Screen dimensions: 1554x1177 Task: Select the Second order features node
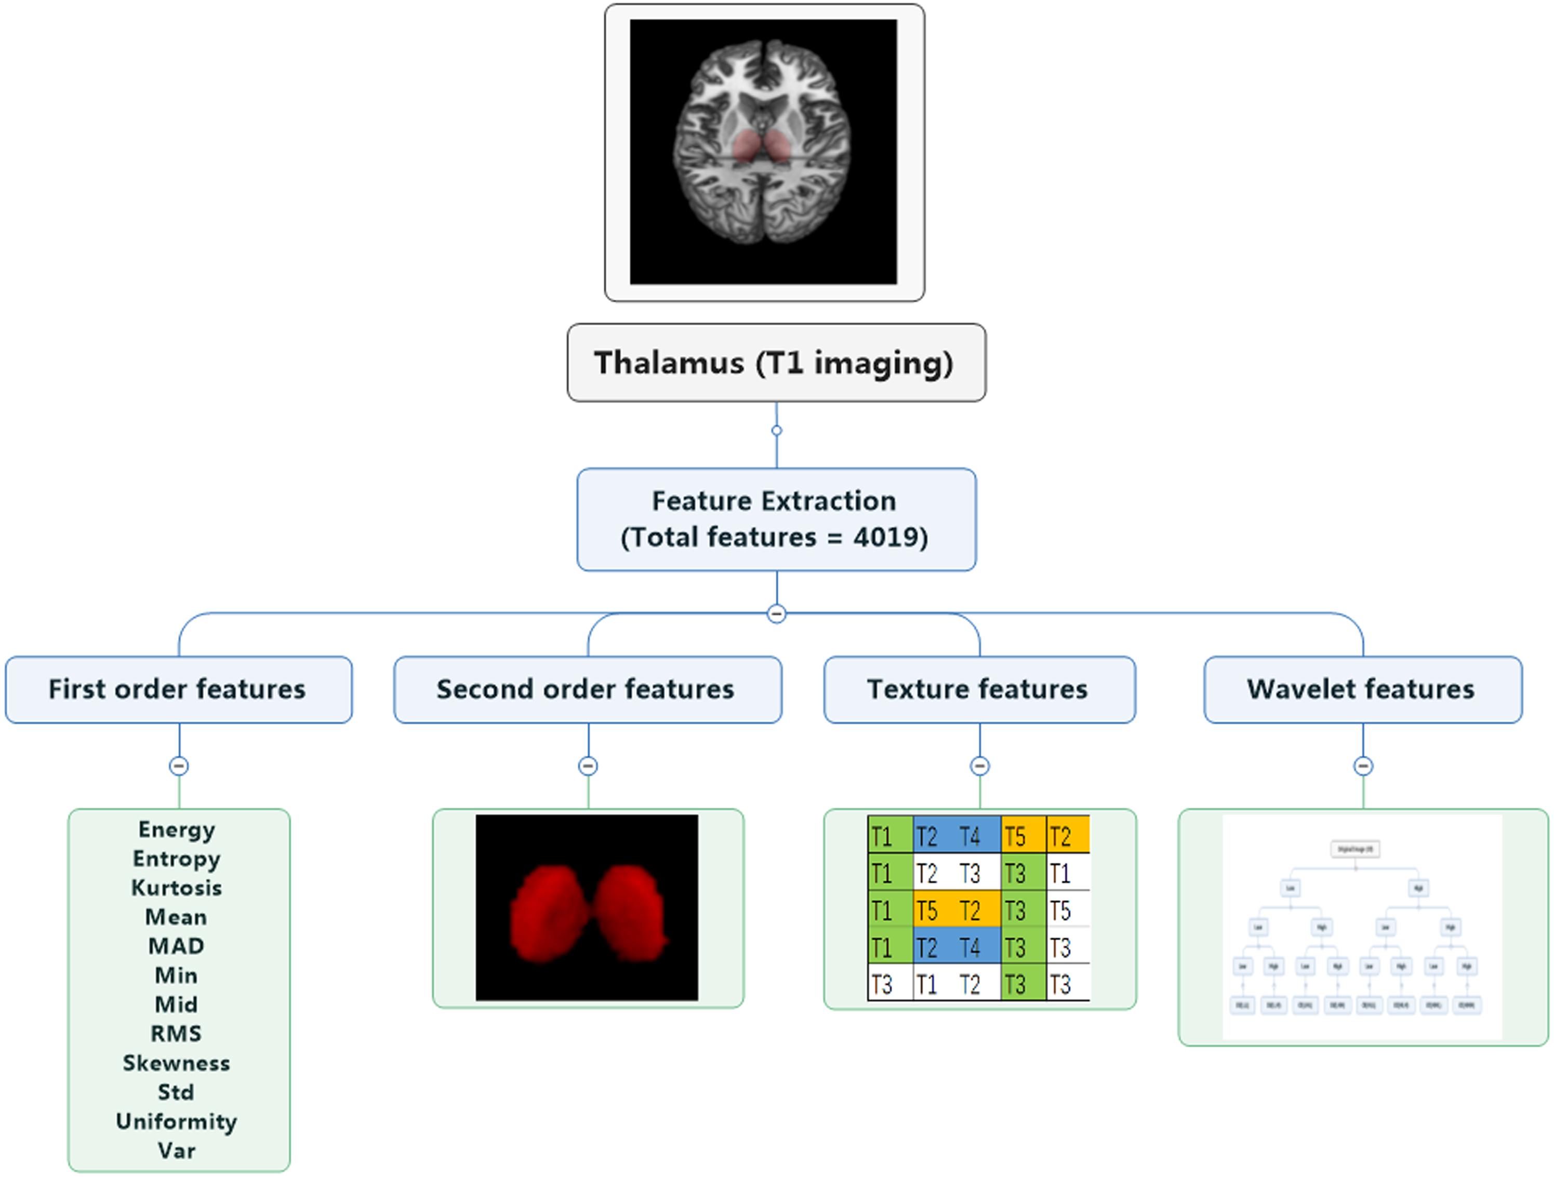point(587,690)
